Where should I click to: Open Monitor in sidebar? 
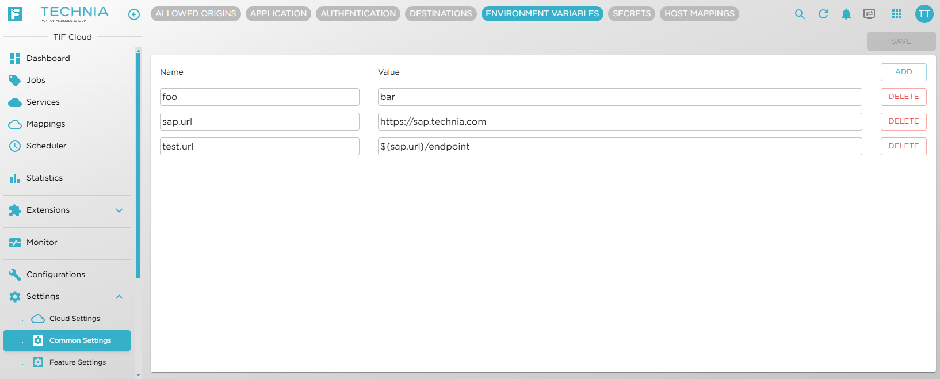pyautogui.click(x=67, y=242)
